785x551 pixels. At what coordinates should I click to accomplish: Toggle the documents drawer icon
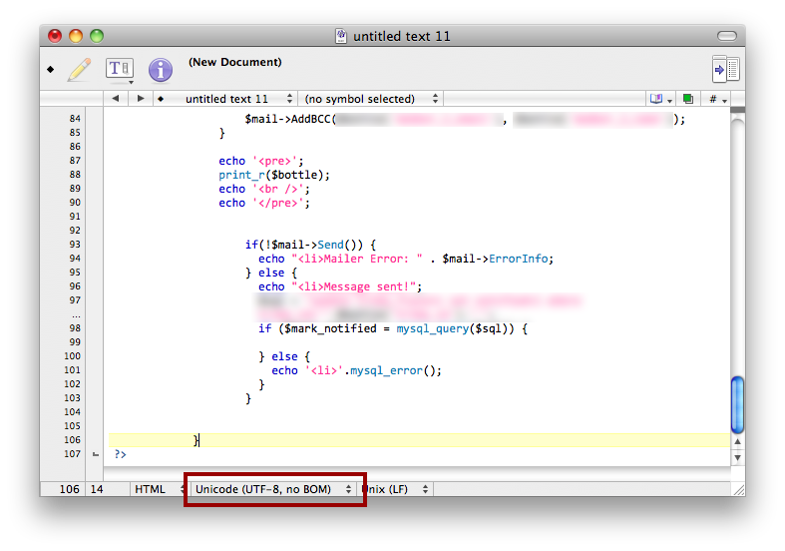[x=725, y=69]
